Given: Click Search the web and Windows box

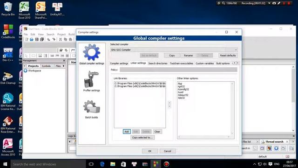Looking at the screenshot, I should point(48,164).
